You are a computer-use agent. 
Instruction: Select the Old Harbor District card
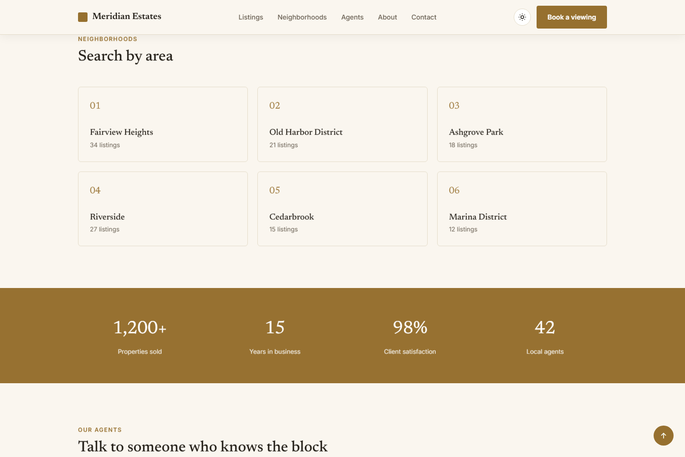coord(342,124)
